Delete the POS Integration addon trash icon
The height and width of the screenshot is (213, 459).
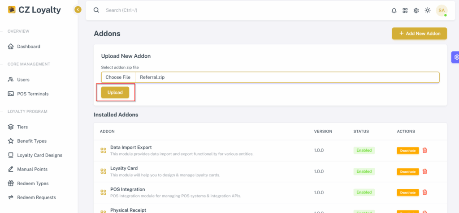coord(425,192)
